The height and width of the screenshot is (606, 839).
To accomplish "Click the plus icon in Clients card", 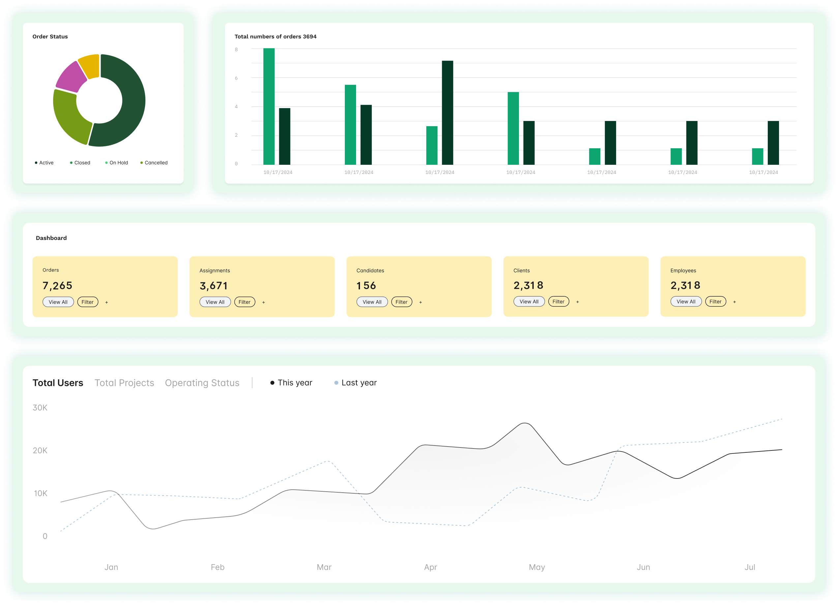I will point(578,302).
